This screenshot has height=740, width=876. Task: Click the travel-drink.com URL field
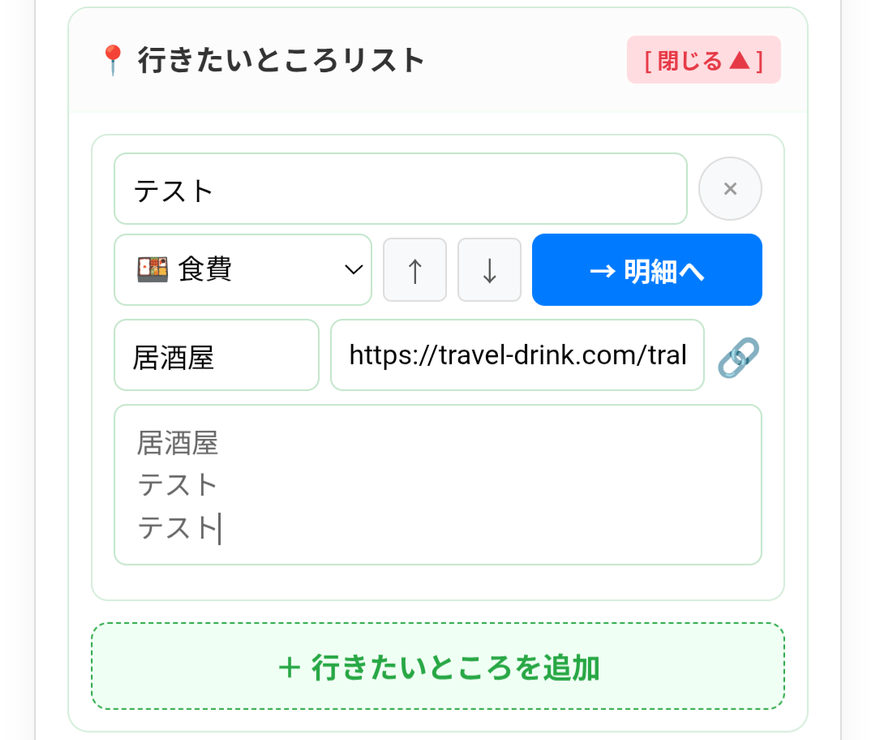tap(517, 355)
